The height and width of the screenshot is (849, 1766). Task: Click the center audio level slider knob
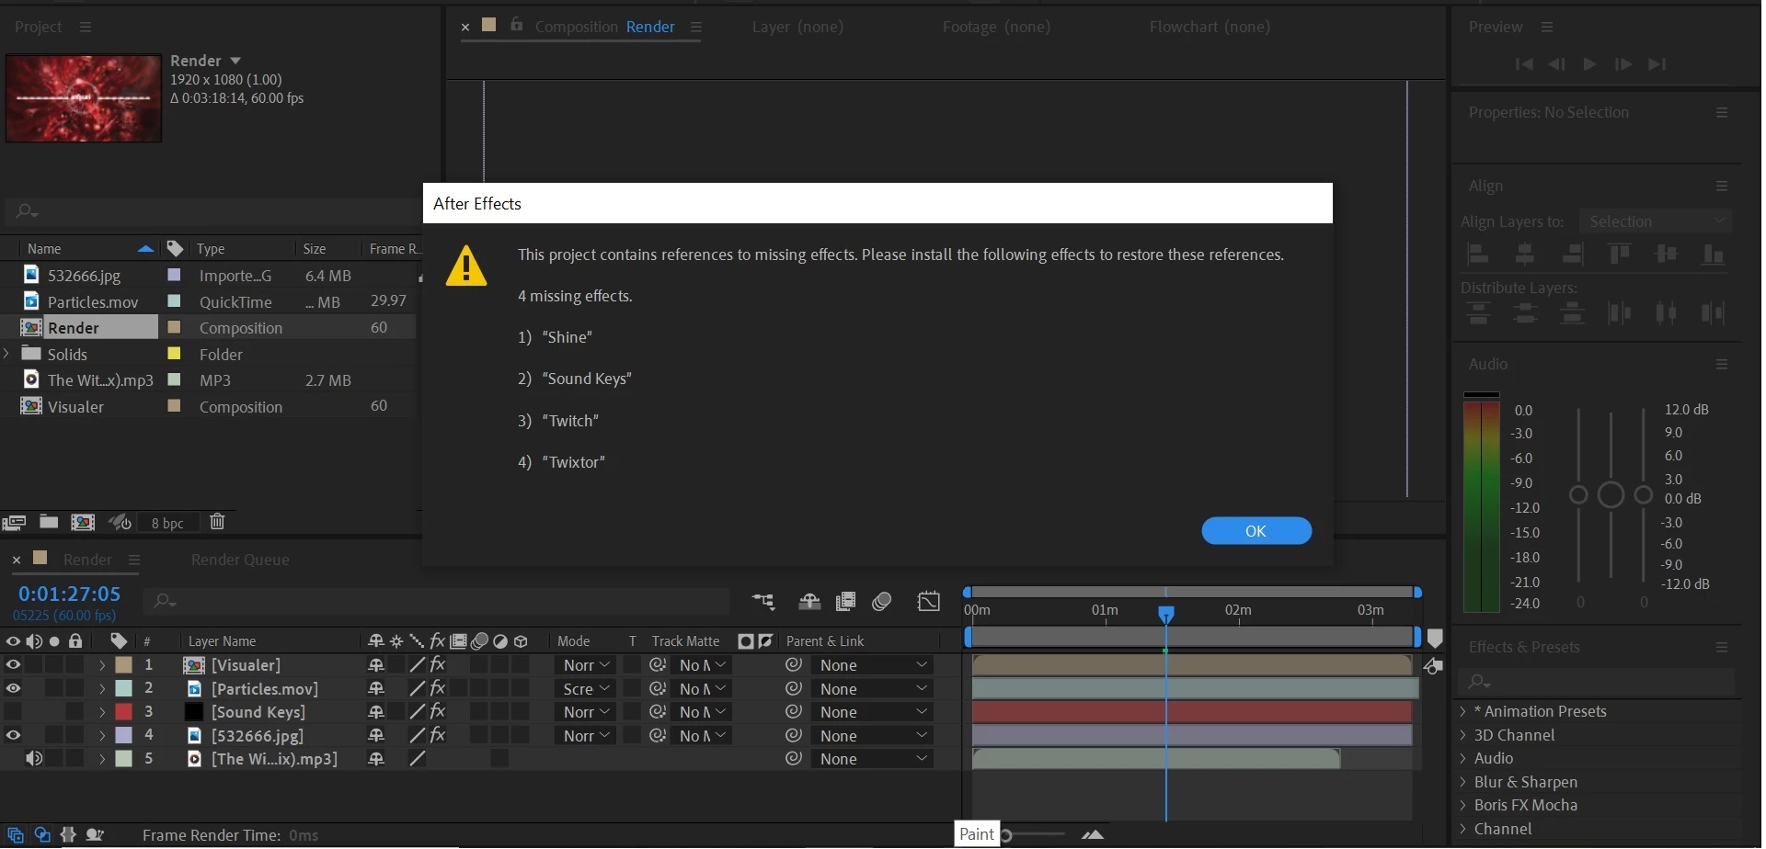[x=1611, y=495]
